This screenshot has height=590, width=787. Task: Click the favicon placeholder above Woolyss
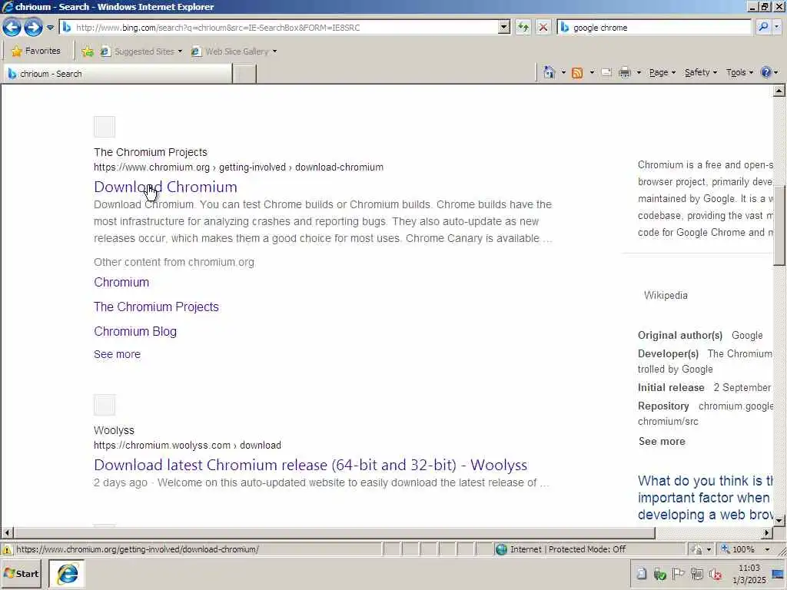coord(105,405)
